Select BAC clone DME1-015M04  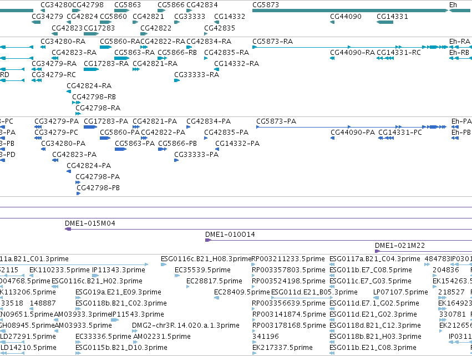tap(90, 223)
